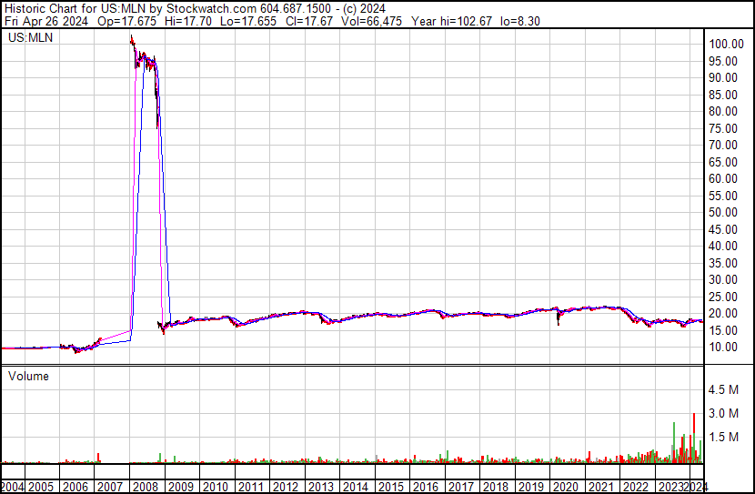Viewport: 755px width, 494px height.
Task: Click the Volume panel label
Action: [28, 376]
